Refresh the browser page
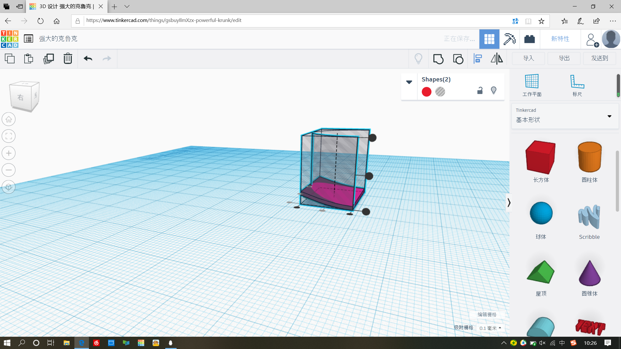The width and height of the screenshot is (621, 349). [40, 21]
